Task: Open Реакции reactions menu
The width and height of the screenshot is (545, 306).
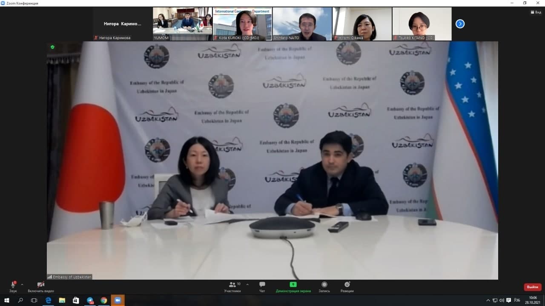Action: coord(347,287)
